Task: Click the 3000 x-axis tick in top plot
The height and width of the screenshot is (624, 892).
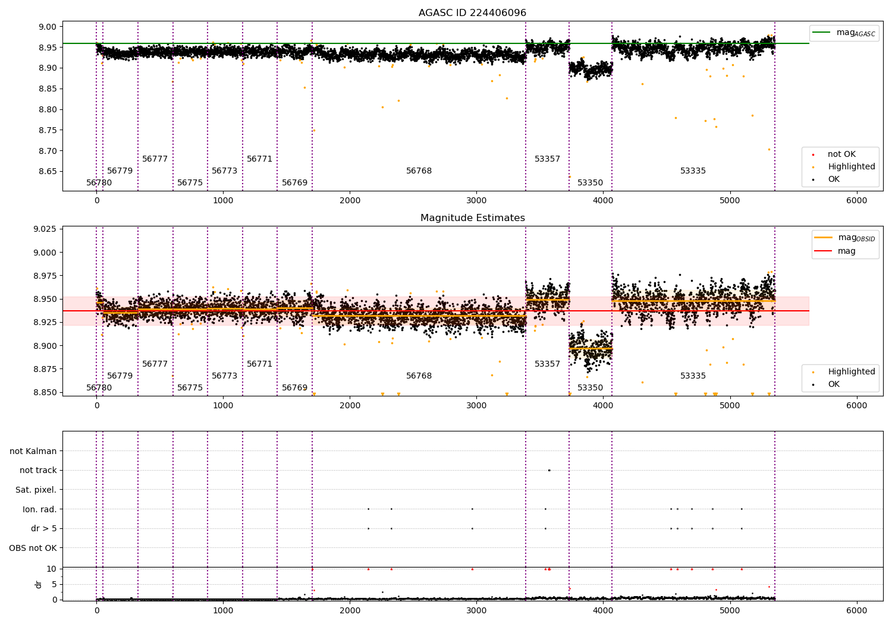Action: pyautogui.click(x=476, y=201)
